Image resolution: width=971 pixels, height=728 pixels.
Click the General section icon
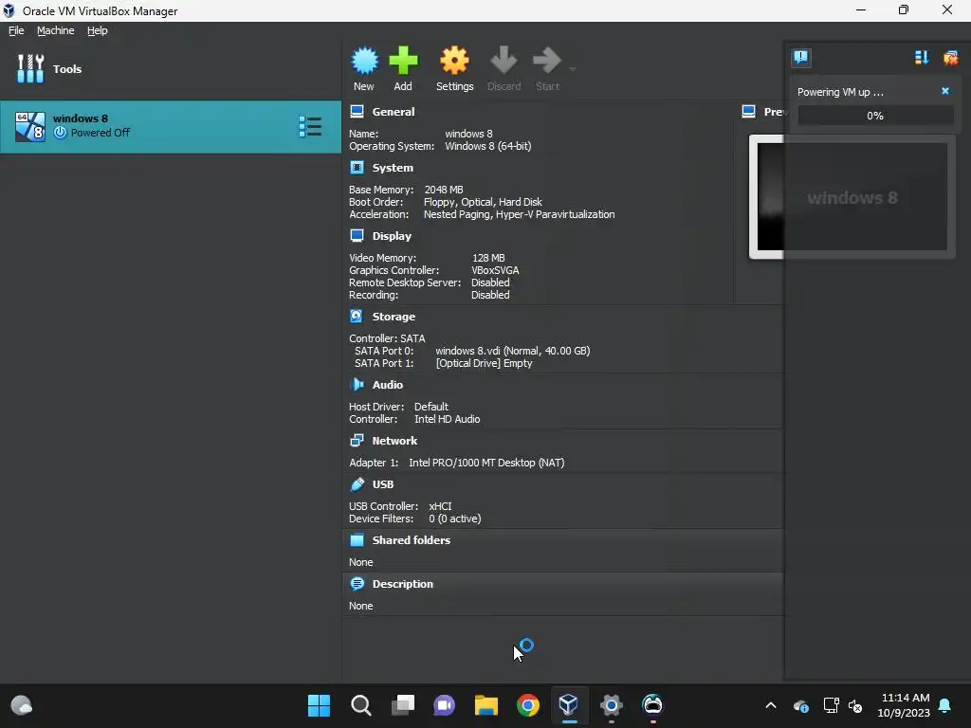(x=357, y=112)
